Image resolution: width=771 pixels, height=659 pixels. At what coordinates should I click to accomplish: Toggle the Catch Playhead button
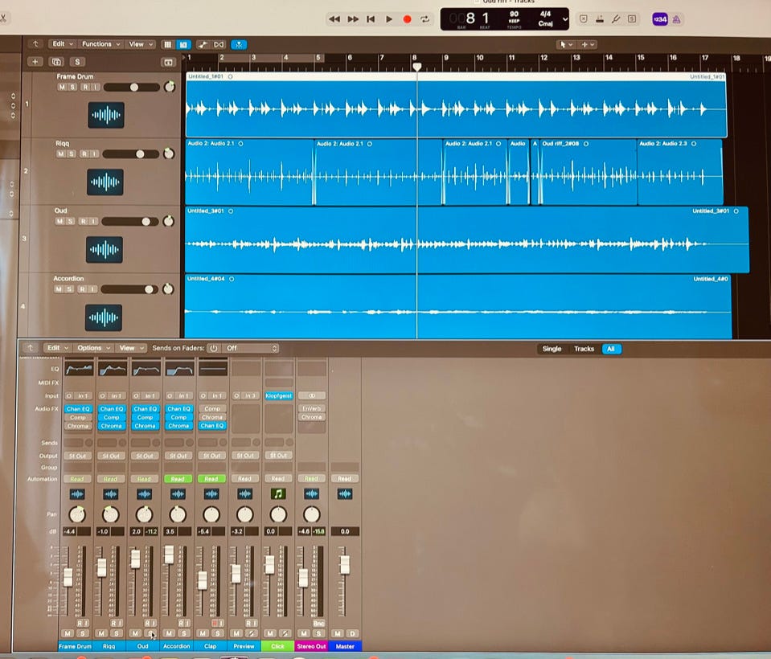[239, 45]
